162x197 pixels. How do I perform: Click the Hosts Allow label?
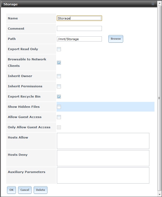pos(18,137)
